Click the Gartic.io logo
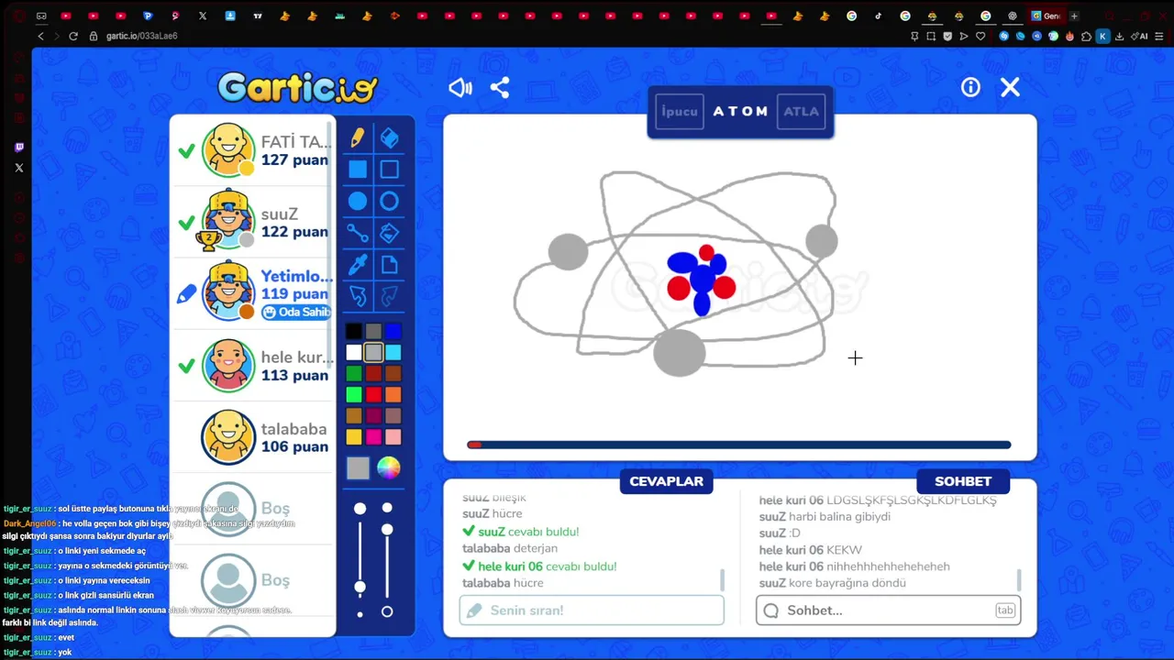This screenshot has width=1174, height=660. [x=298, y=88]
